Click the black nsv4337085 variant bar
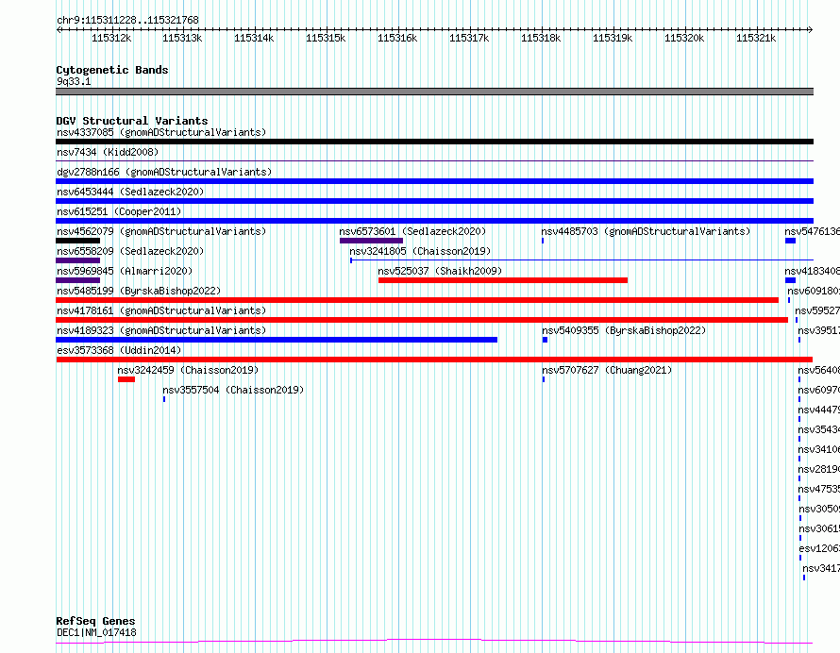 click(434, 142)
